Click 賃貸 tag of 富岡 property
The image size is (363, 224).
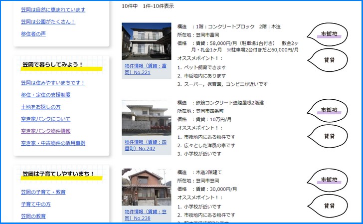click(x=328, y=60)
